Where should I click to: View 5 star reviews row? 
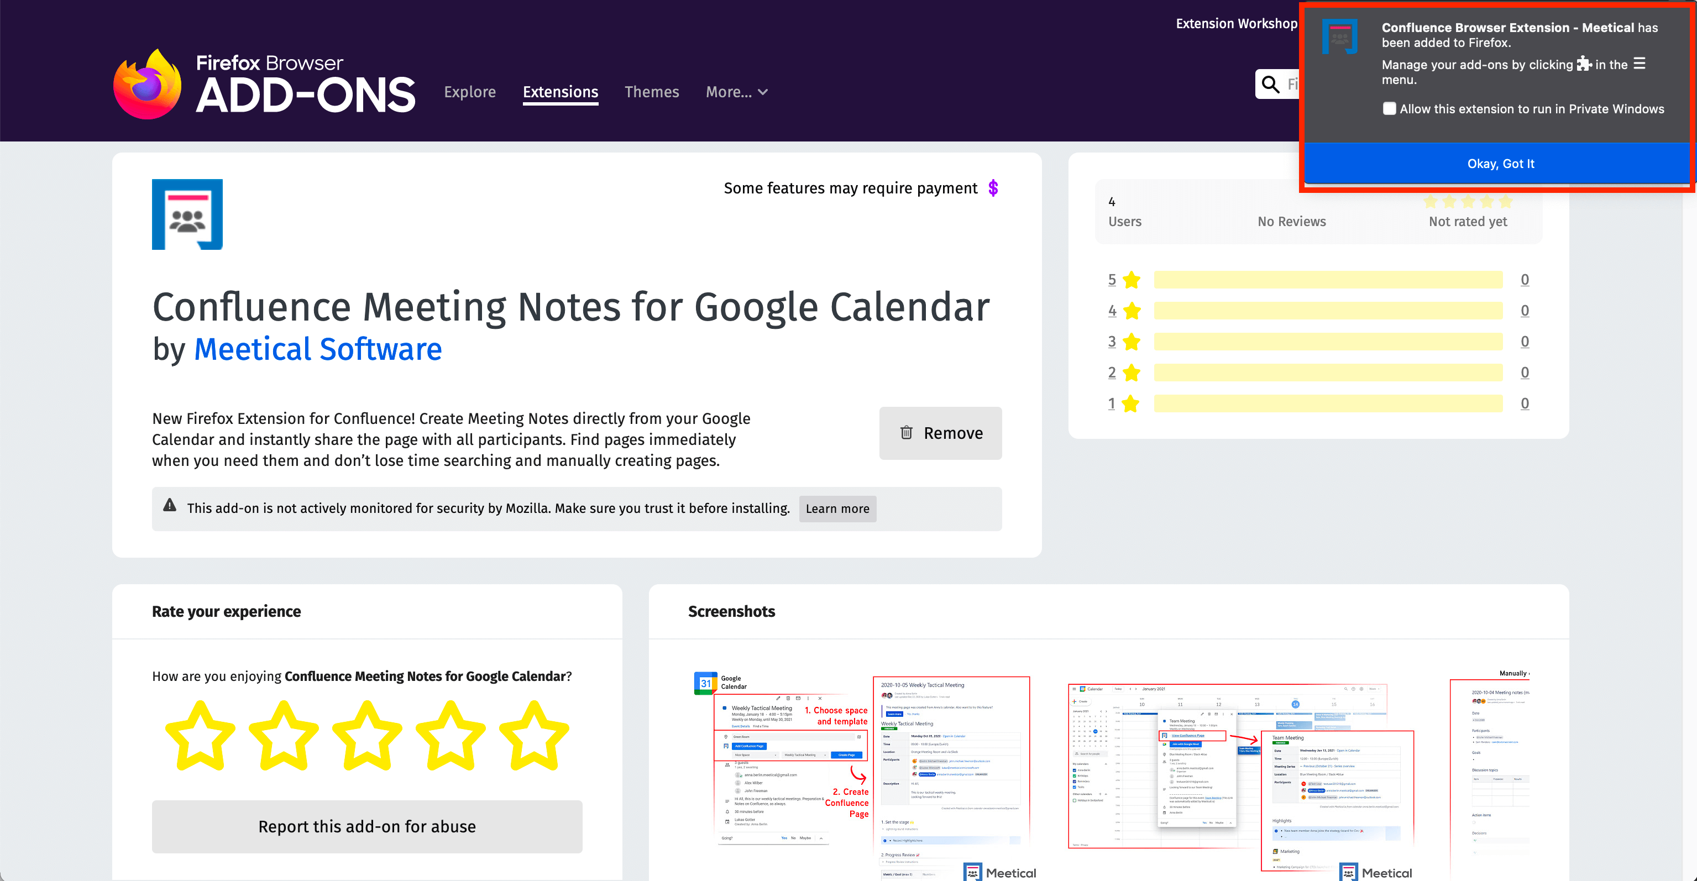tap(1318, 280)
